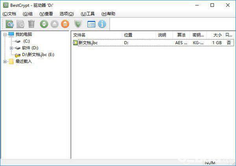
Task: Click the blue info toolbar icon
Action: (102, 24)
